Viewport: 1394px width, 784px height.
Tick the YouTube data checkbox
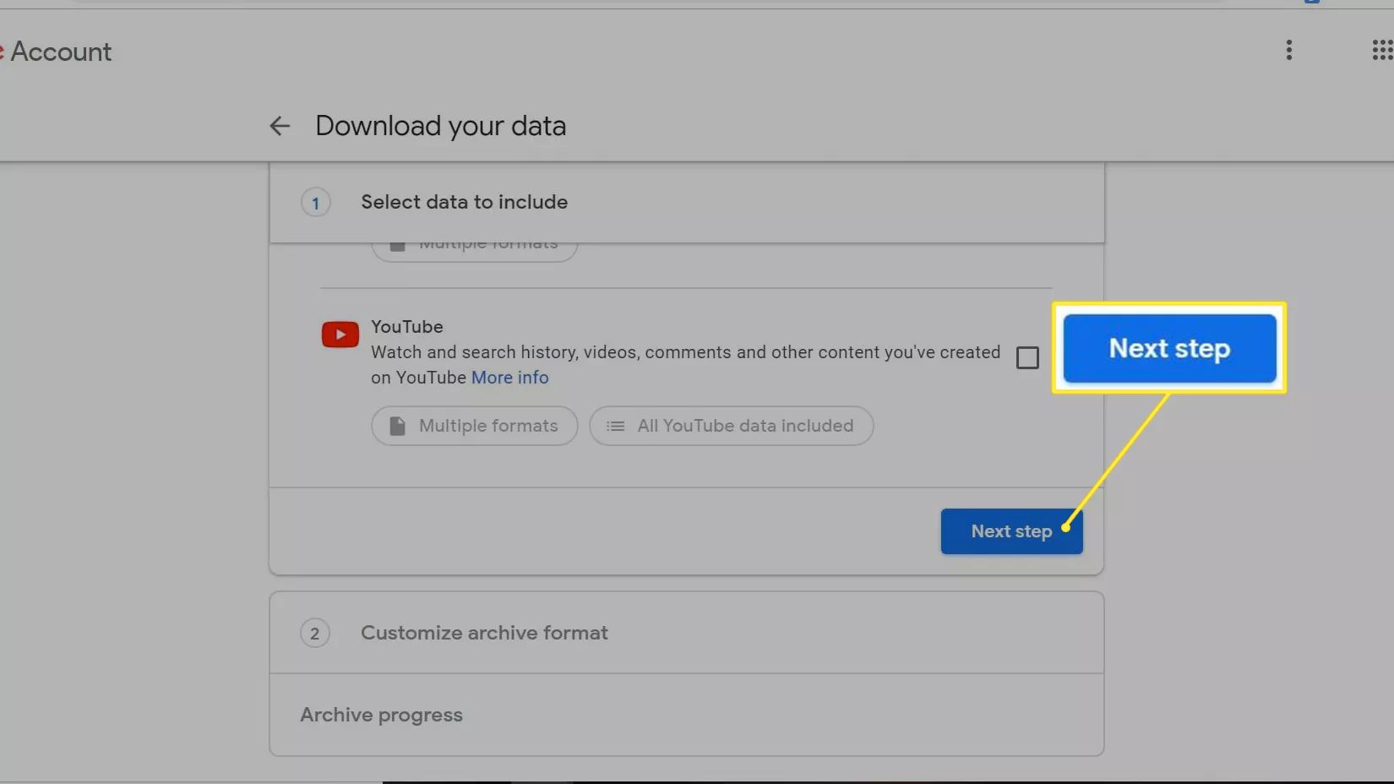pos(1027,357)
